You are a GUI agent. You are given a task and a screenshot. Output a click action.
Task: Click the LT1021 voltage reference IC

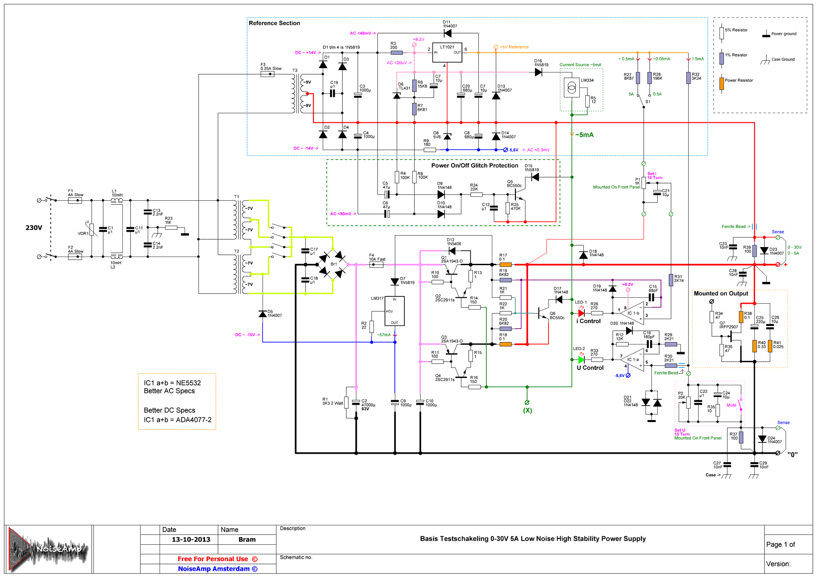point(447,53)
